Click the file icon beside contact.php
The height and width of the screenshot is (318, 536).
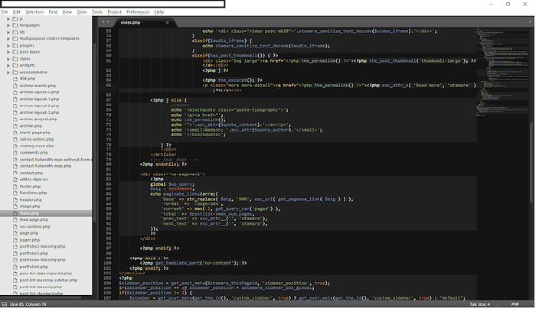click(15, 173)
